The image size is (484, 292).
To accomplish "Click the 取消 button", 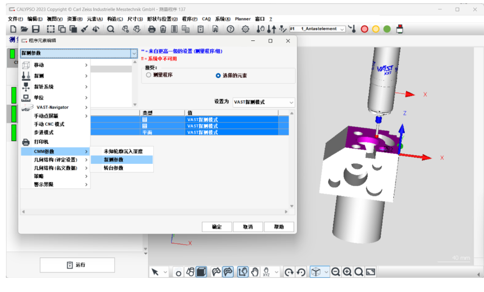I will pyautogui.click(x=248, y=227).
